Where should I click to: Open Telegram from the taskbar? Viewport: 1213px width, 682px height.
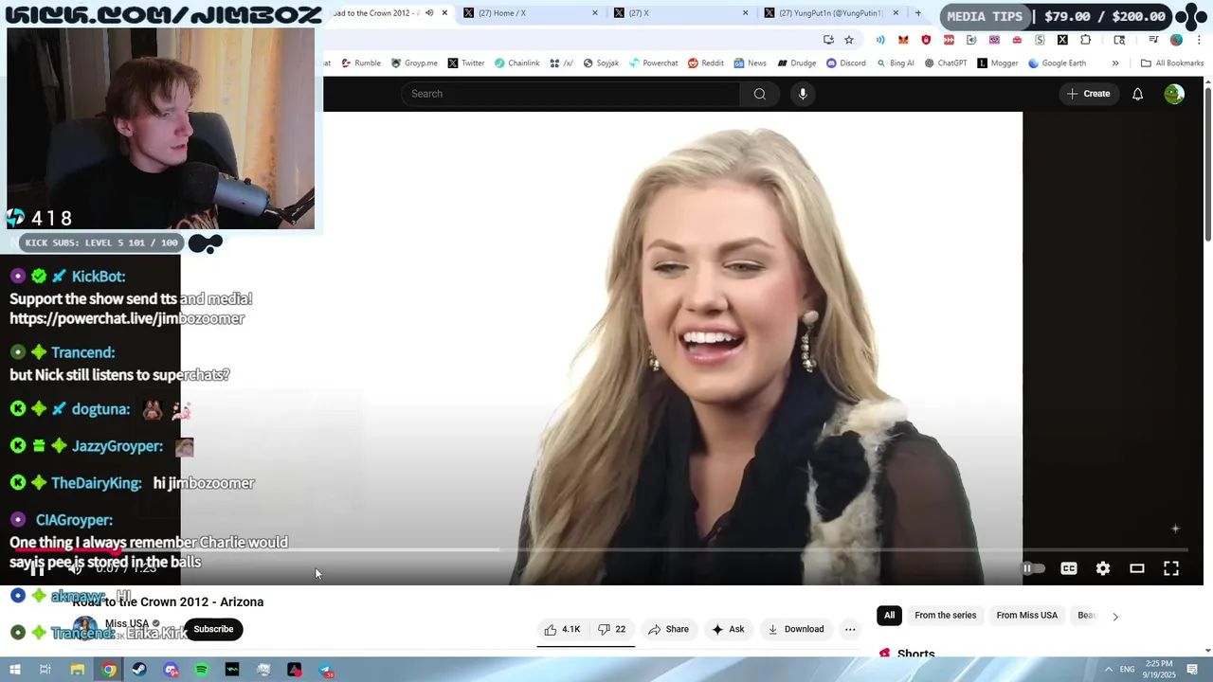325,670
